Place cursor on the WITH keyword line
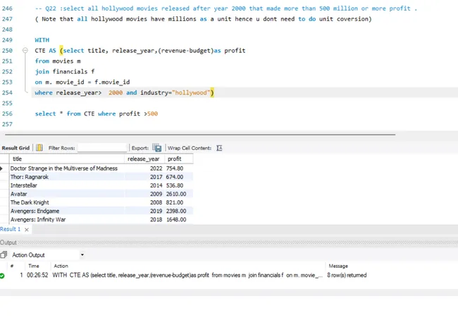Image resolution: width=458 pixels, height=332 pixels. (x=42, y=40)
